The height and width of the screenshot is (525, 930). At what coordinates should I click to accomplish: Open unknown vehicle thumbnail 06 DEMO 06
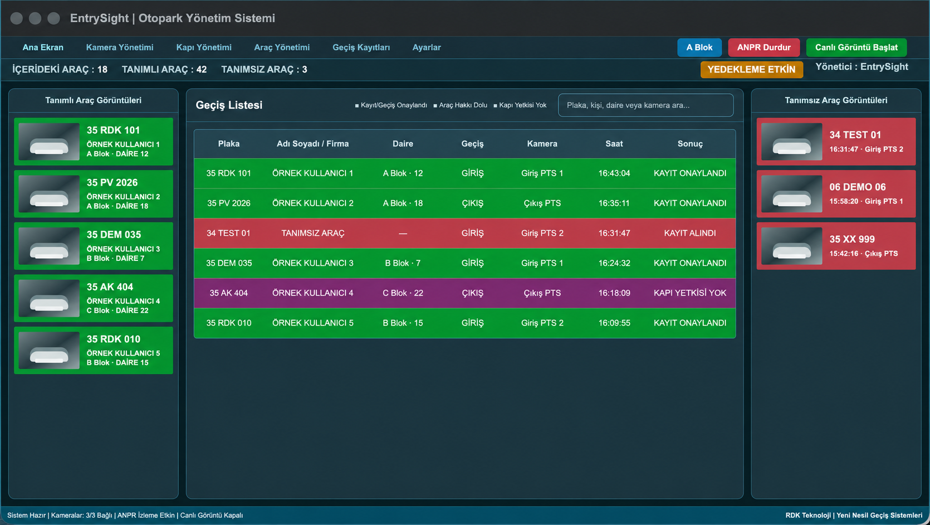(792, 194)
